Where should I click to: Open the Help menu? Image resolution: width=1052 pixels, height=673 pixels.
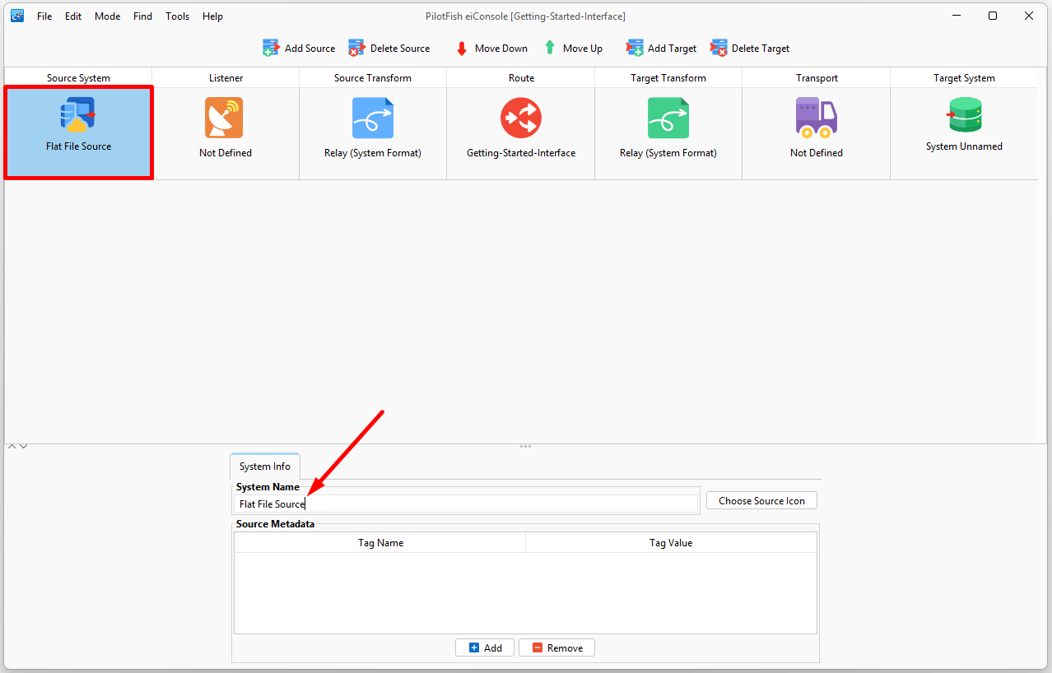[x=212, y=16]
